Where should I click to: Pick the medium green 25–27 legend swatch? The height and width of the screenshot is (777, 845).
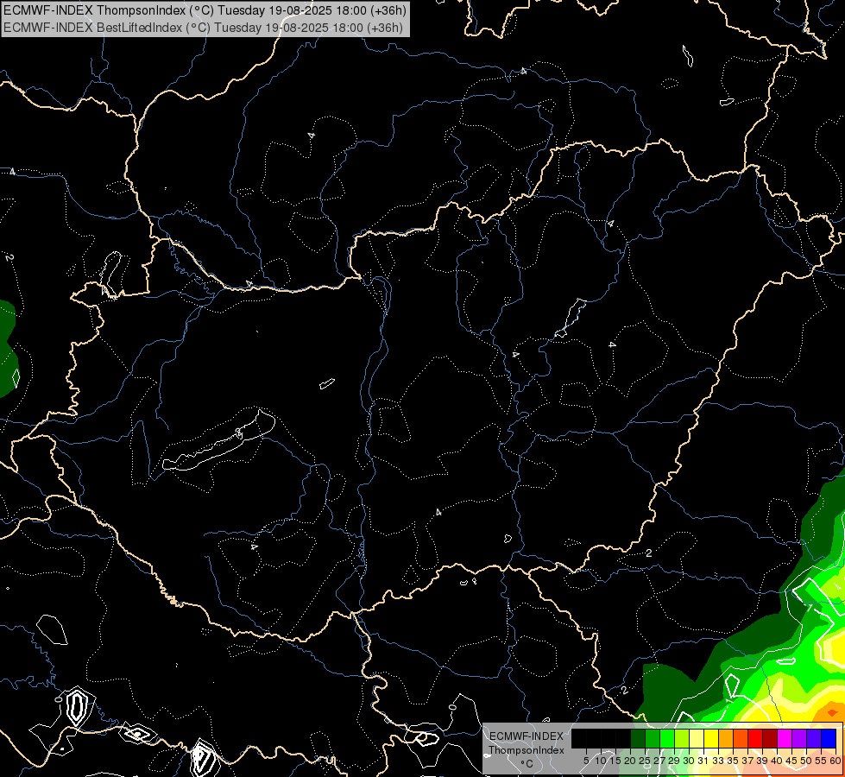[x=652, y=738]
